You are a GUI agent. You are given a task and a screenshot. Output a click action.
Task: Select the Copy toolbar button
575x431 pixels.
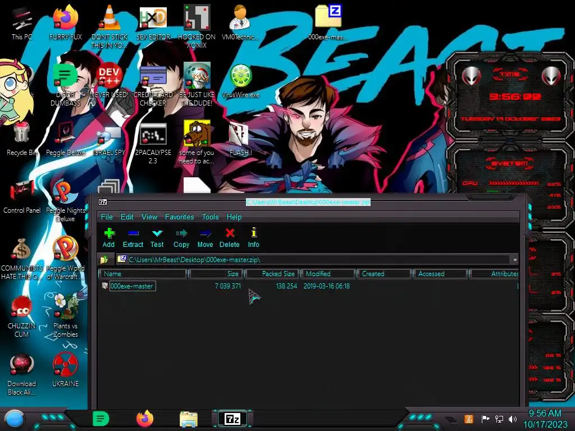[181, 237]
